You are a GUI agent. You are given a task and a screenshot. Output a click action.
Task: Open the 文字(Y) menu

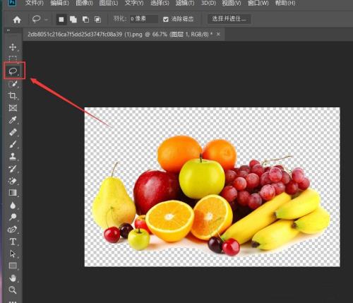(134, 3)
